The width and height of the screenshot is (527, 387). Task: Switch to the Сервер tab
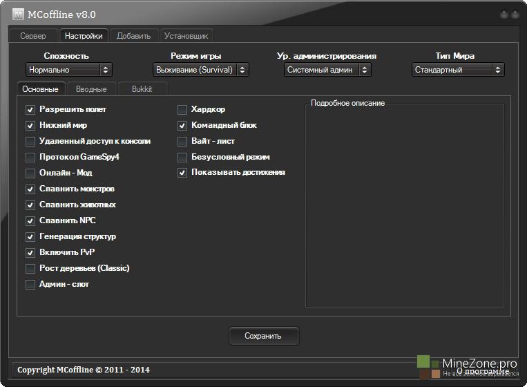pyautogui.click(x=33, y=36)
